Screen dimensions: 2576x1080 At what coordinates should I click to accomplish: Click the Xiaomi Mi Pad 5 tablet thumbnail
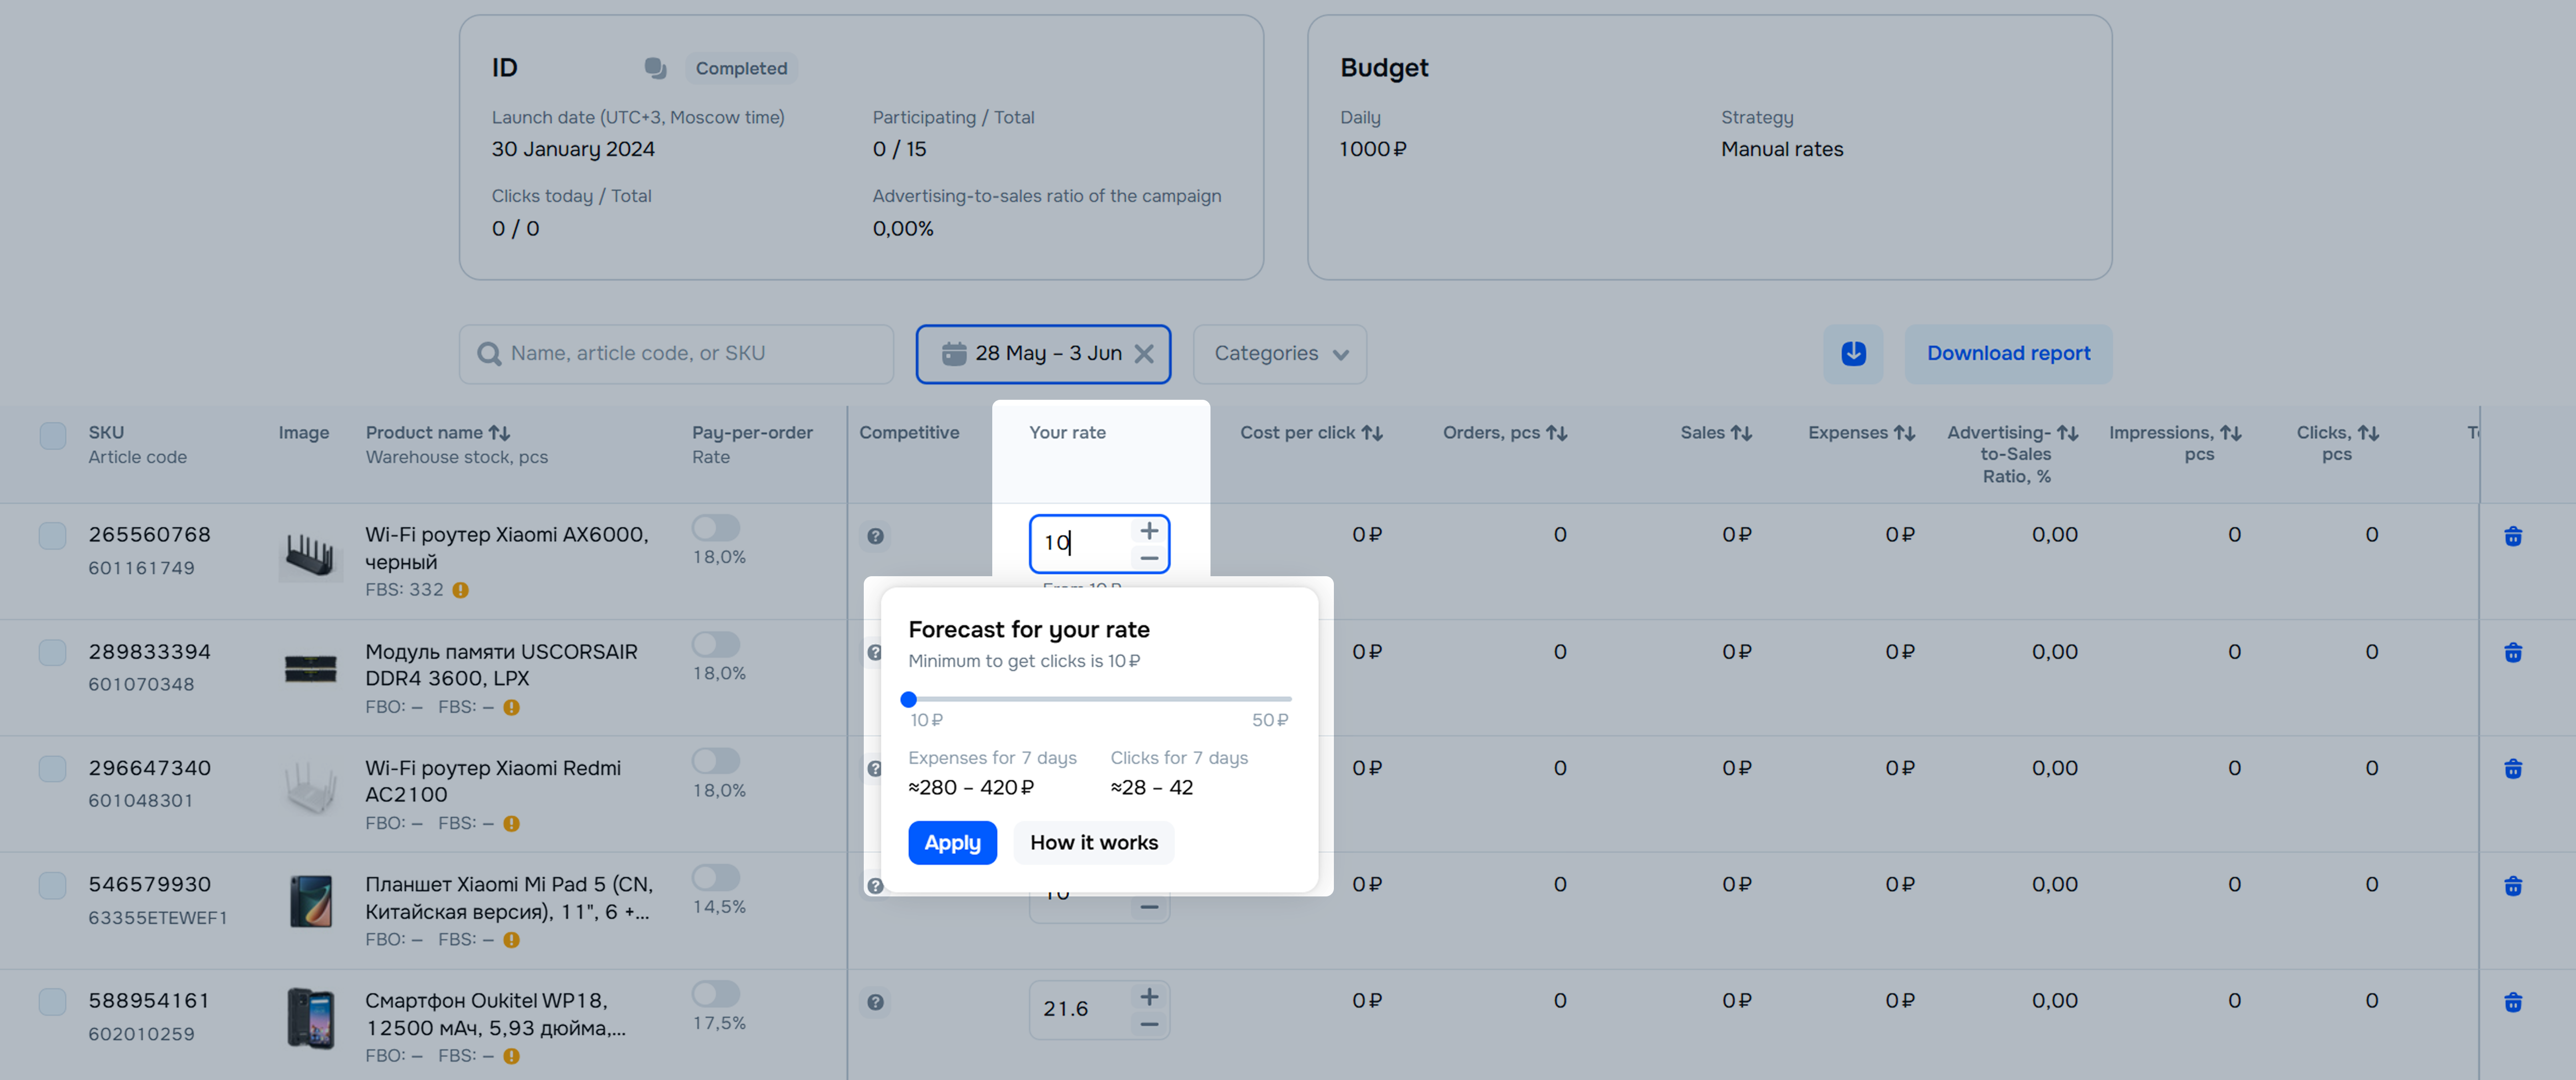pos(310,901)
